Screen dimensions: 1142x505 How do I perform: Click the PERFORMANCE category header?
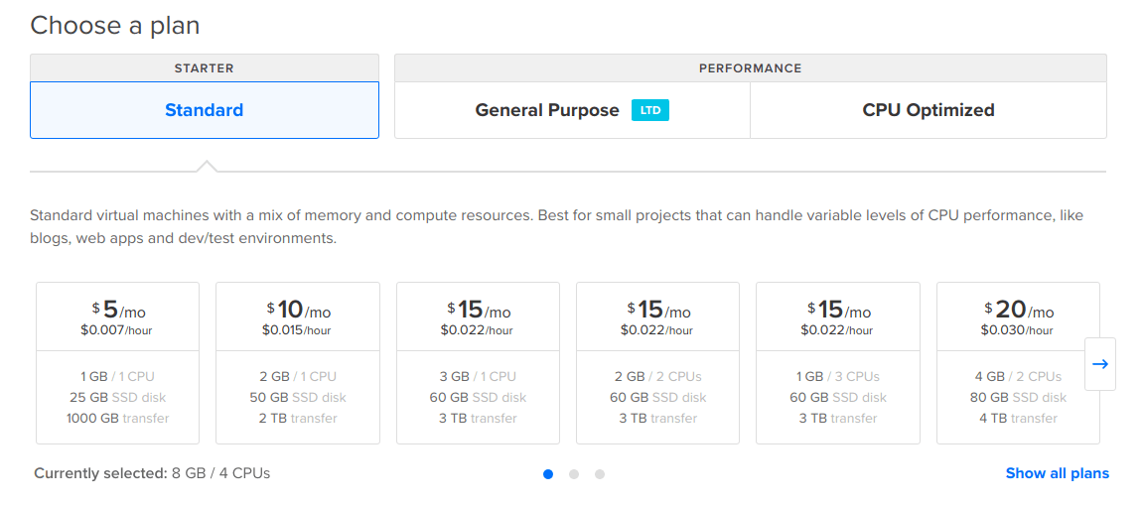pyautogui.click(x=750, y=68)
